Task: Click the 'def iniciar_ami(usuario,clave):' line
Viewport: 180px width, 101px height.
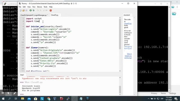Action: coord(44,26)
